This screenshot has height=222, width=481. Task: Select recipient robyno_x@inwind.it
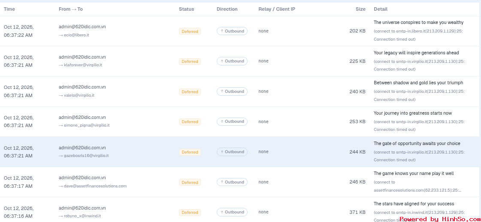click(82, 216)
